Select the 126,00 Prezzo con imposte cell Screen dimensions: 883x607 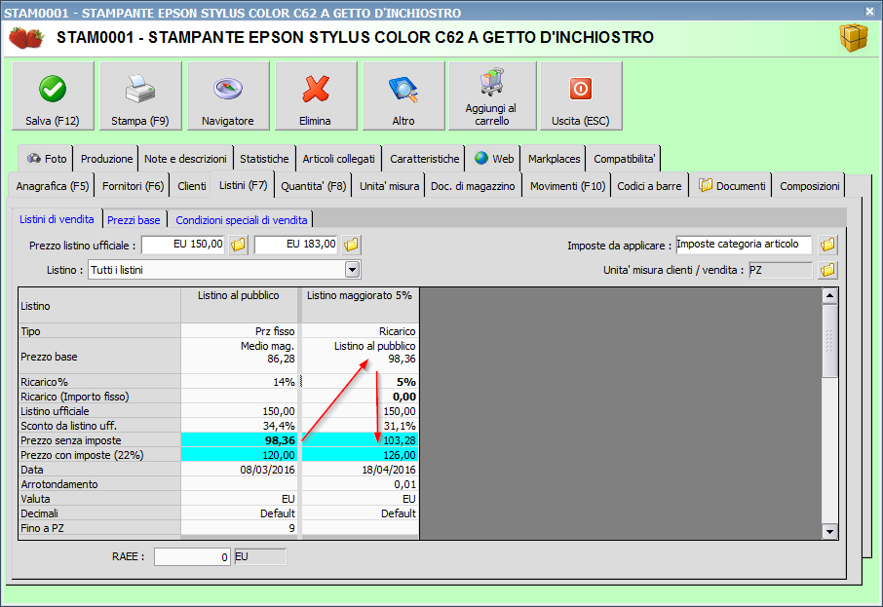click(360, 455)
